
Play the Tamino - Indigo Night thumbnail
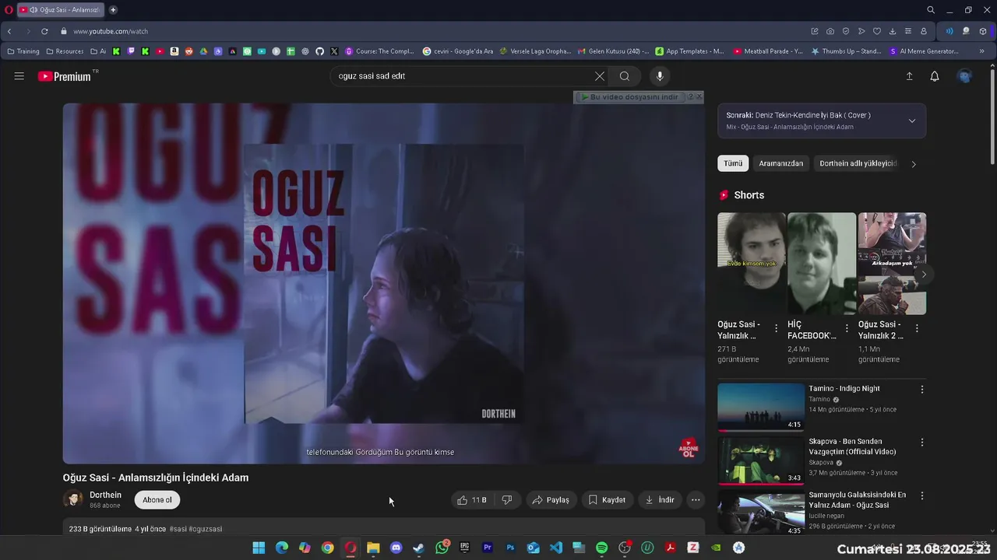(x=761, y=407)
